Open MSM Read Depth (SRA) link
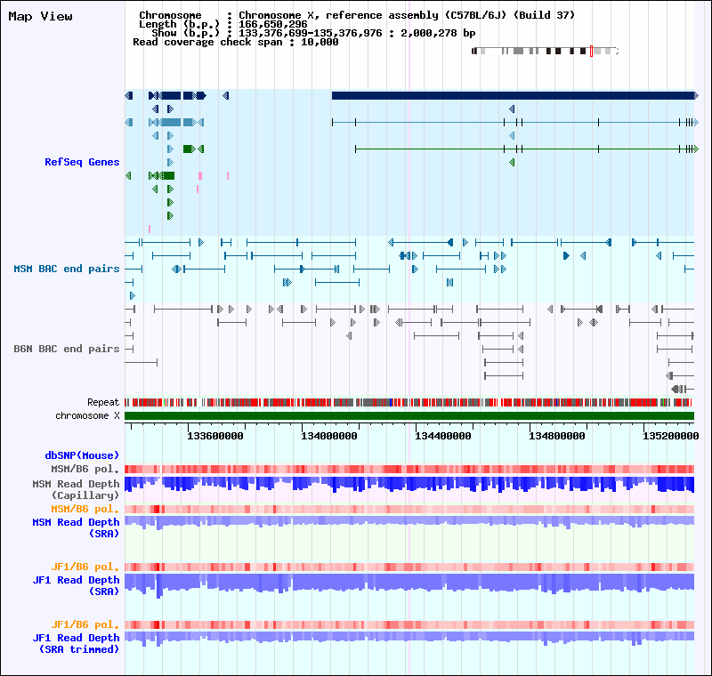 [76, 527]
